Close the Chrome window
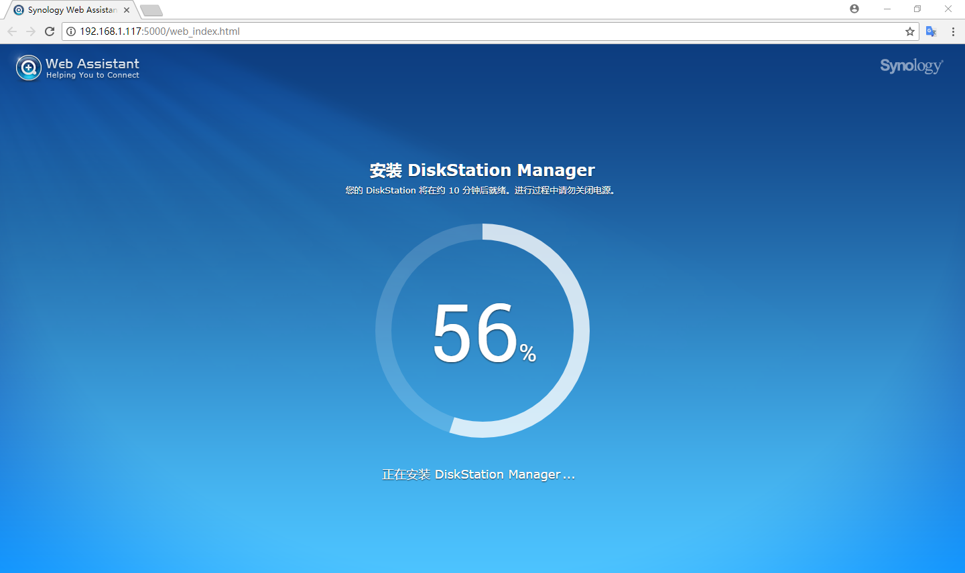This screenshot has height=573, width=965. [948, 9]
